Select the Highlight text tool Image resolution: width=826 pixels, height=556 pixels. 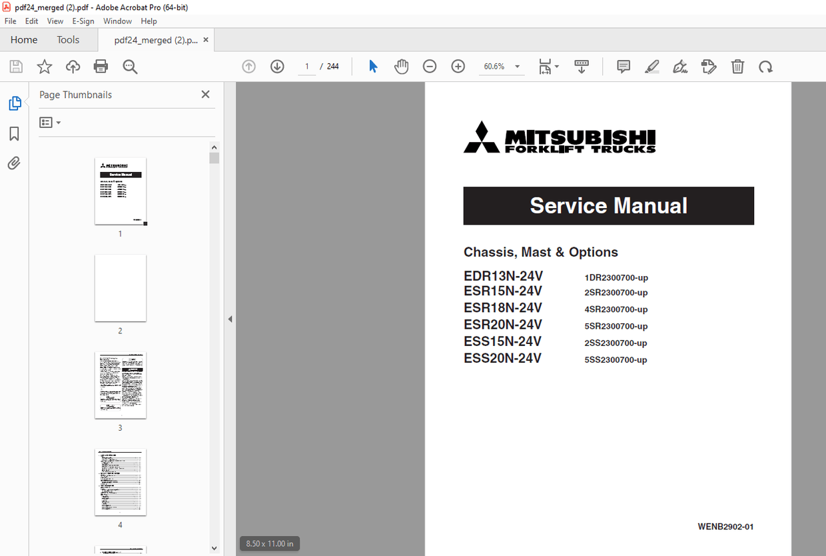click(651, 67)
